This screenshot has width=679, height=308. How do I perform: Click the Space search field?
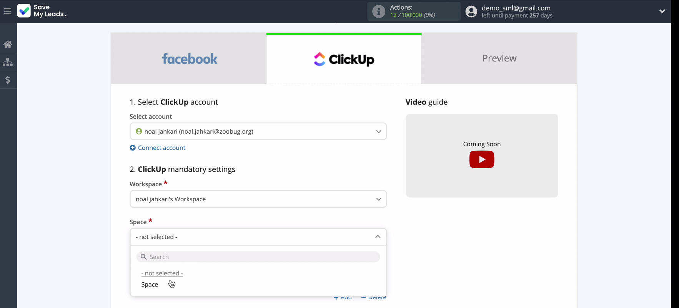point(258,257)
